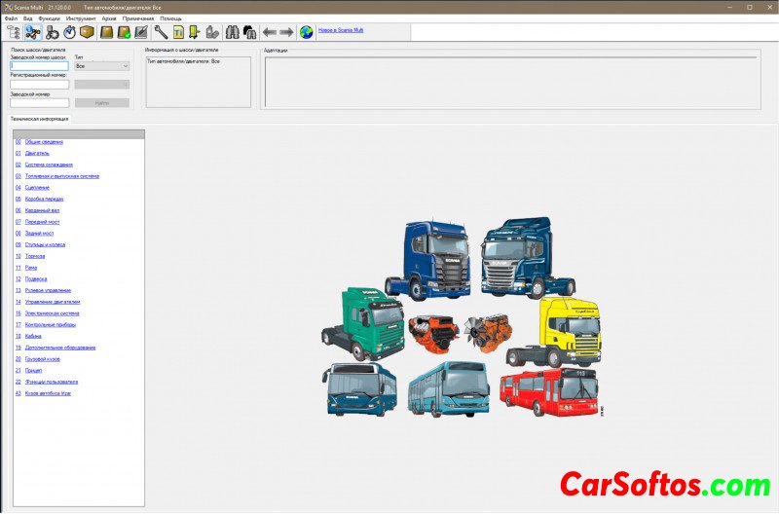The height and width of the screenshot is (514, 779).
Task: Open the Новое в Scania Multi link
Action: coord(341,31)
